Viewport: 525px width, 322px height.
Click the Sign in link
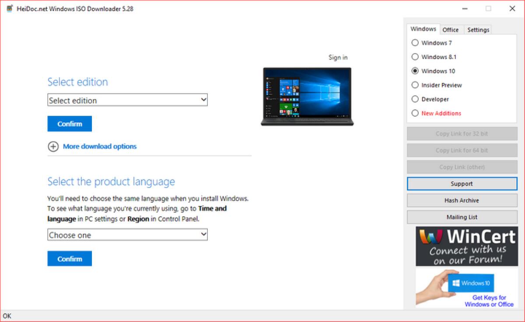pyautogui.click(x=338, y=57)
